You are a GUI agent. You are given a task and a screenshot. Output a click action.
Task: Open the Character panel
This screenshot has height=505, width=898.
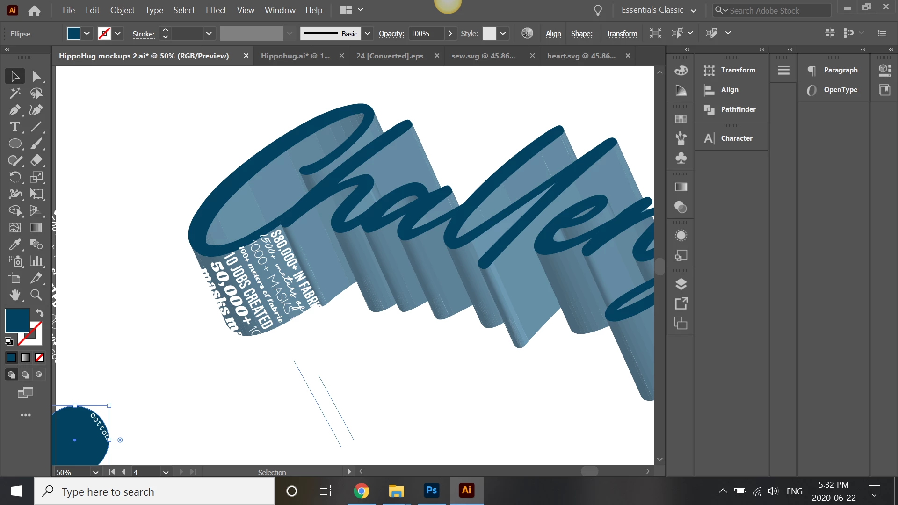tap(736, 138)
